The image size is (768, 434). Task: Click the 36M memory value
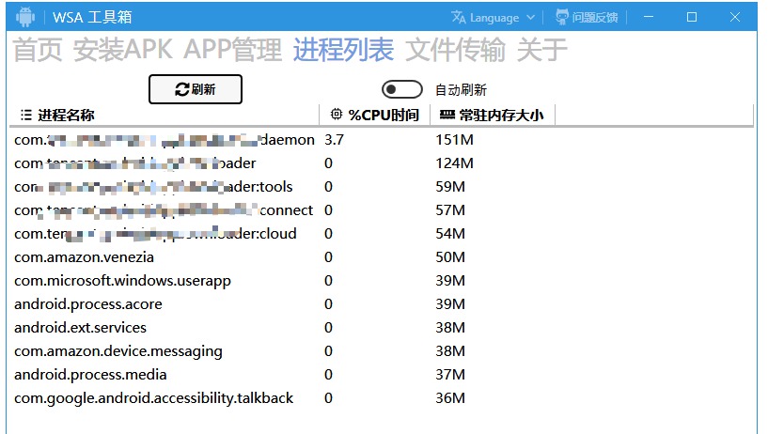(x=450, y=398)
